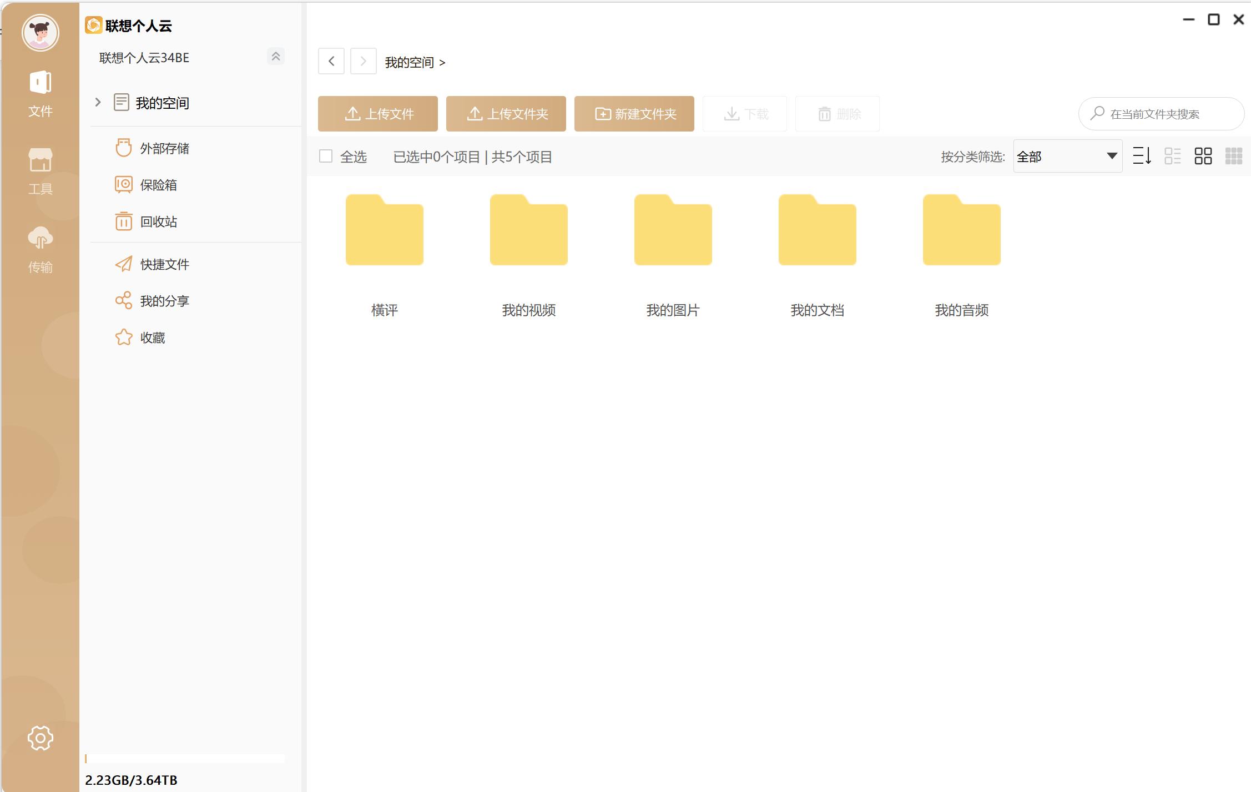Viewport: 1251px width, 792px height.
Task: Open 保险箱 safe box
Action: coord(158,185)
